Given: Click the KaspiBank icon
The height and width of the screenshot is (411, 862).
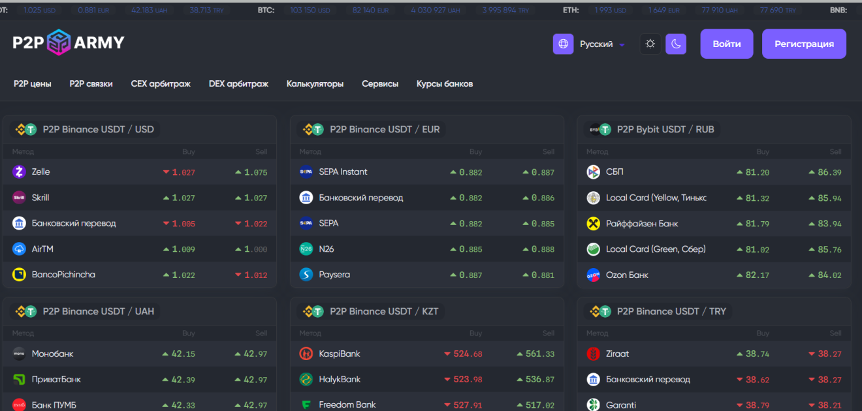Looking at the screenshot, I should tap(306, 354).
